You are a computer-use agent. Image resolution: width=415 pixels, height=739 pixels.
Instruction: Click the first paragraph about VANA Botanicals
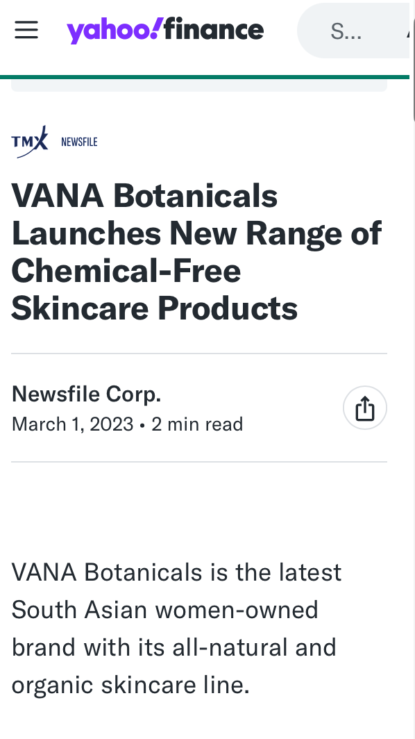click(176, 629)
